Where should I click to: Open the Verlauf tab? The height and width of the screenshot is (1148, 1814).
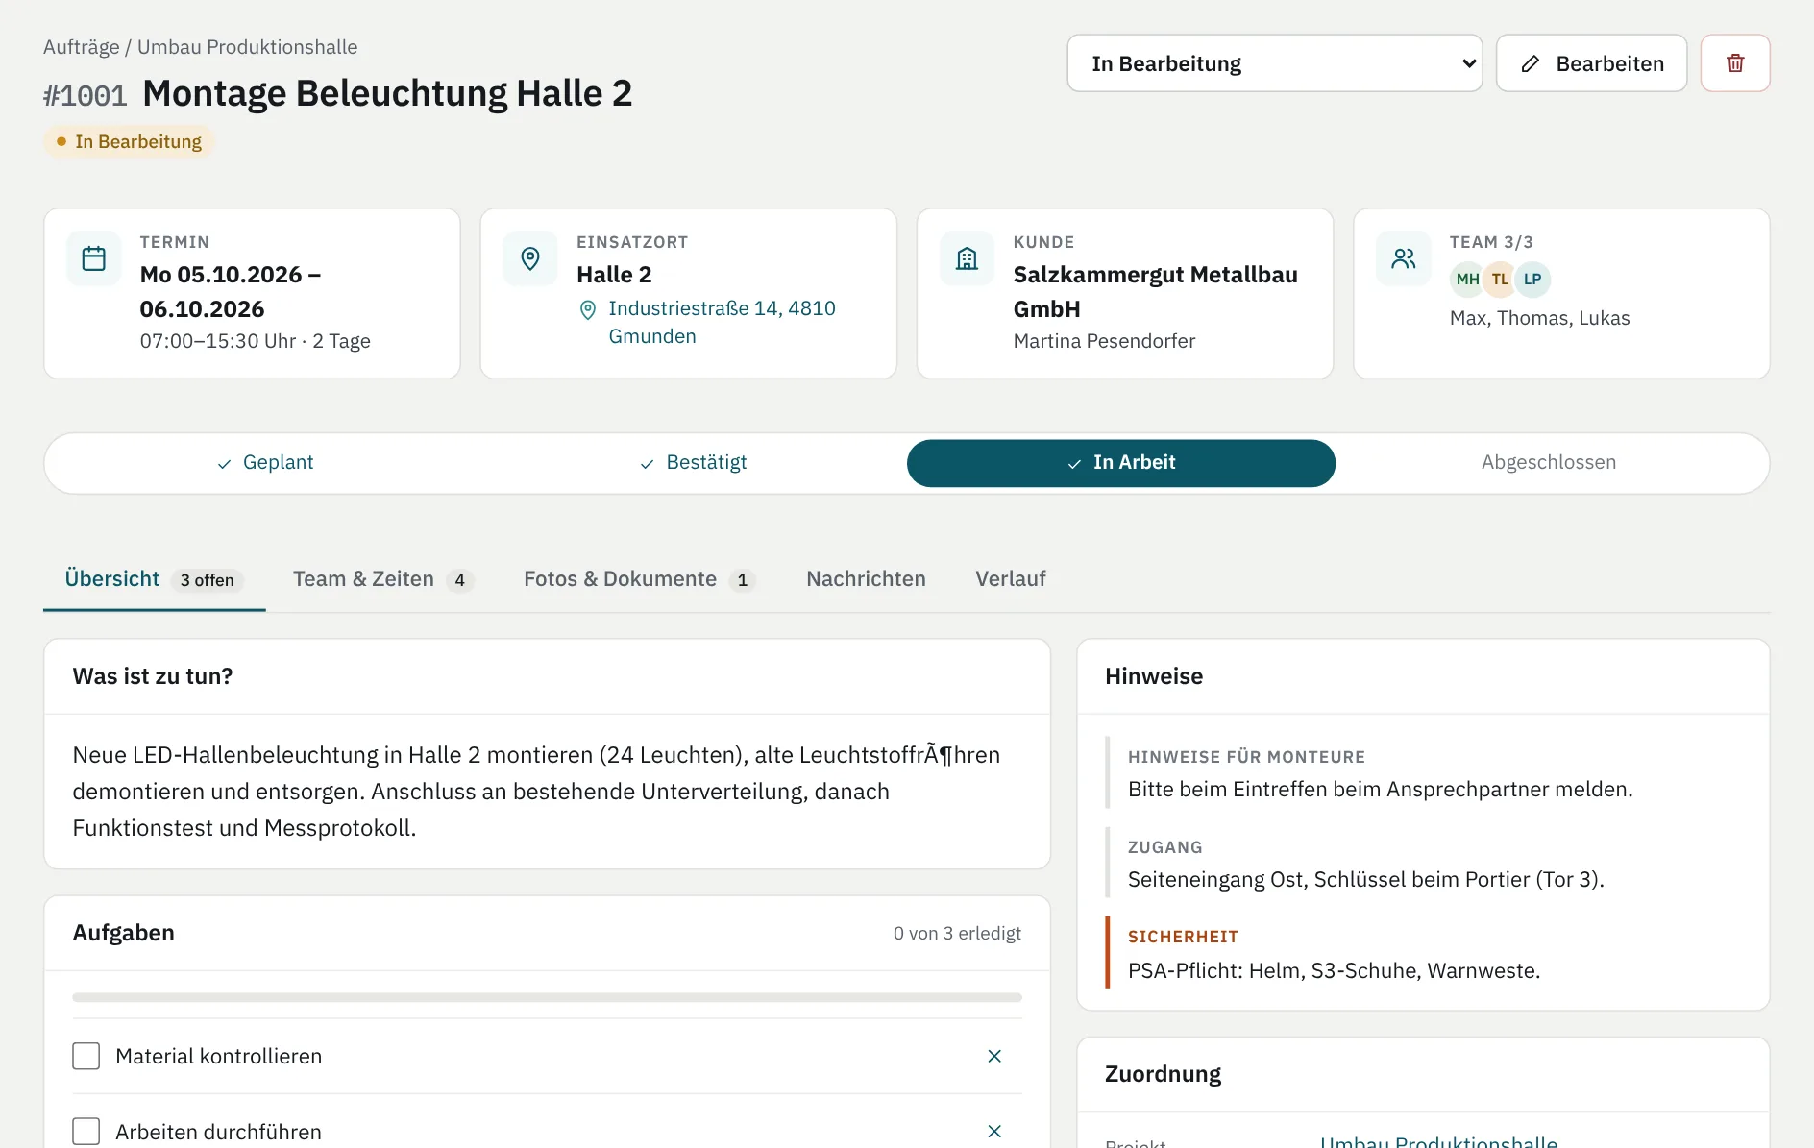pyautogui.click(x=1010, y=579)
